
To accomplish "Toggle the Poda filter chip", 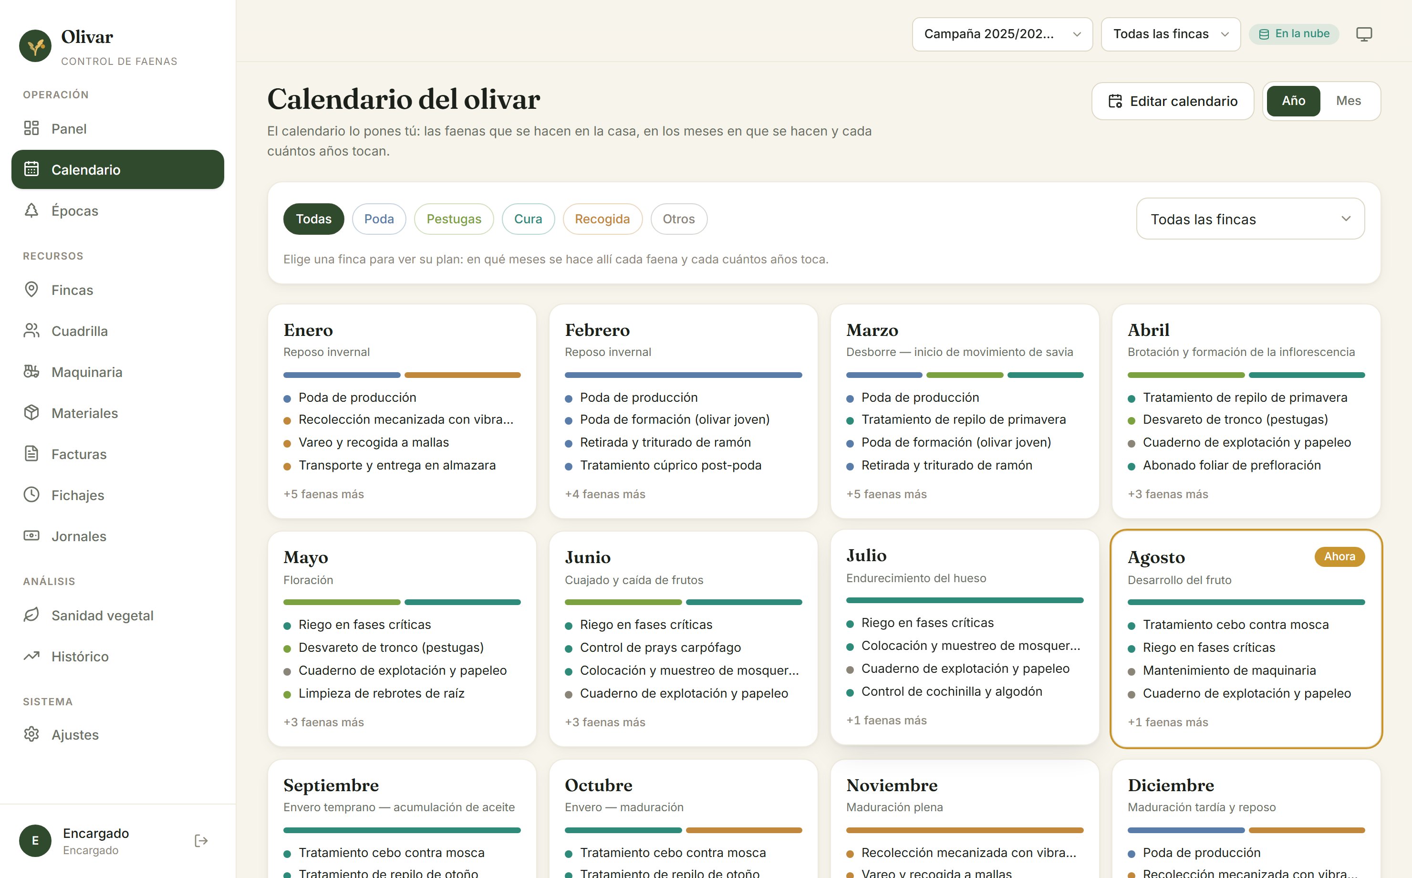I will (x=379, y=219).
